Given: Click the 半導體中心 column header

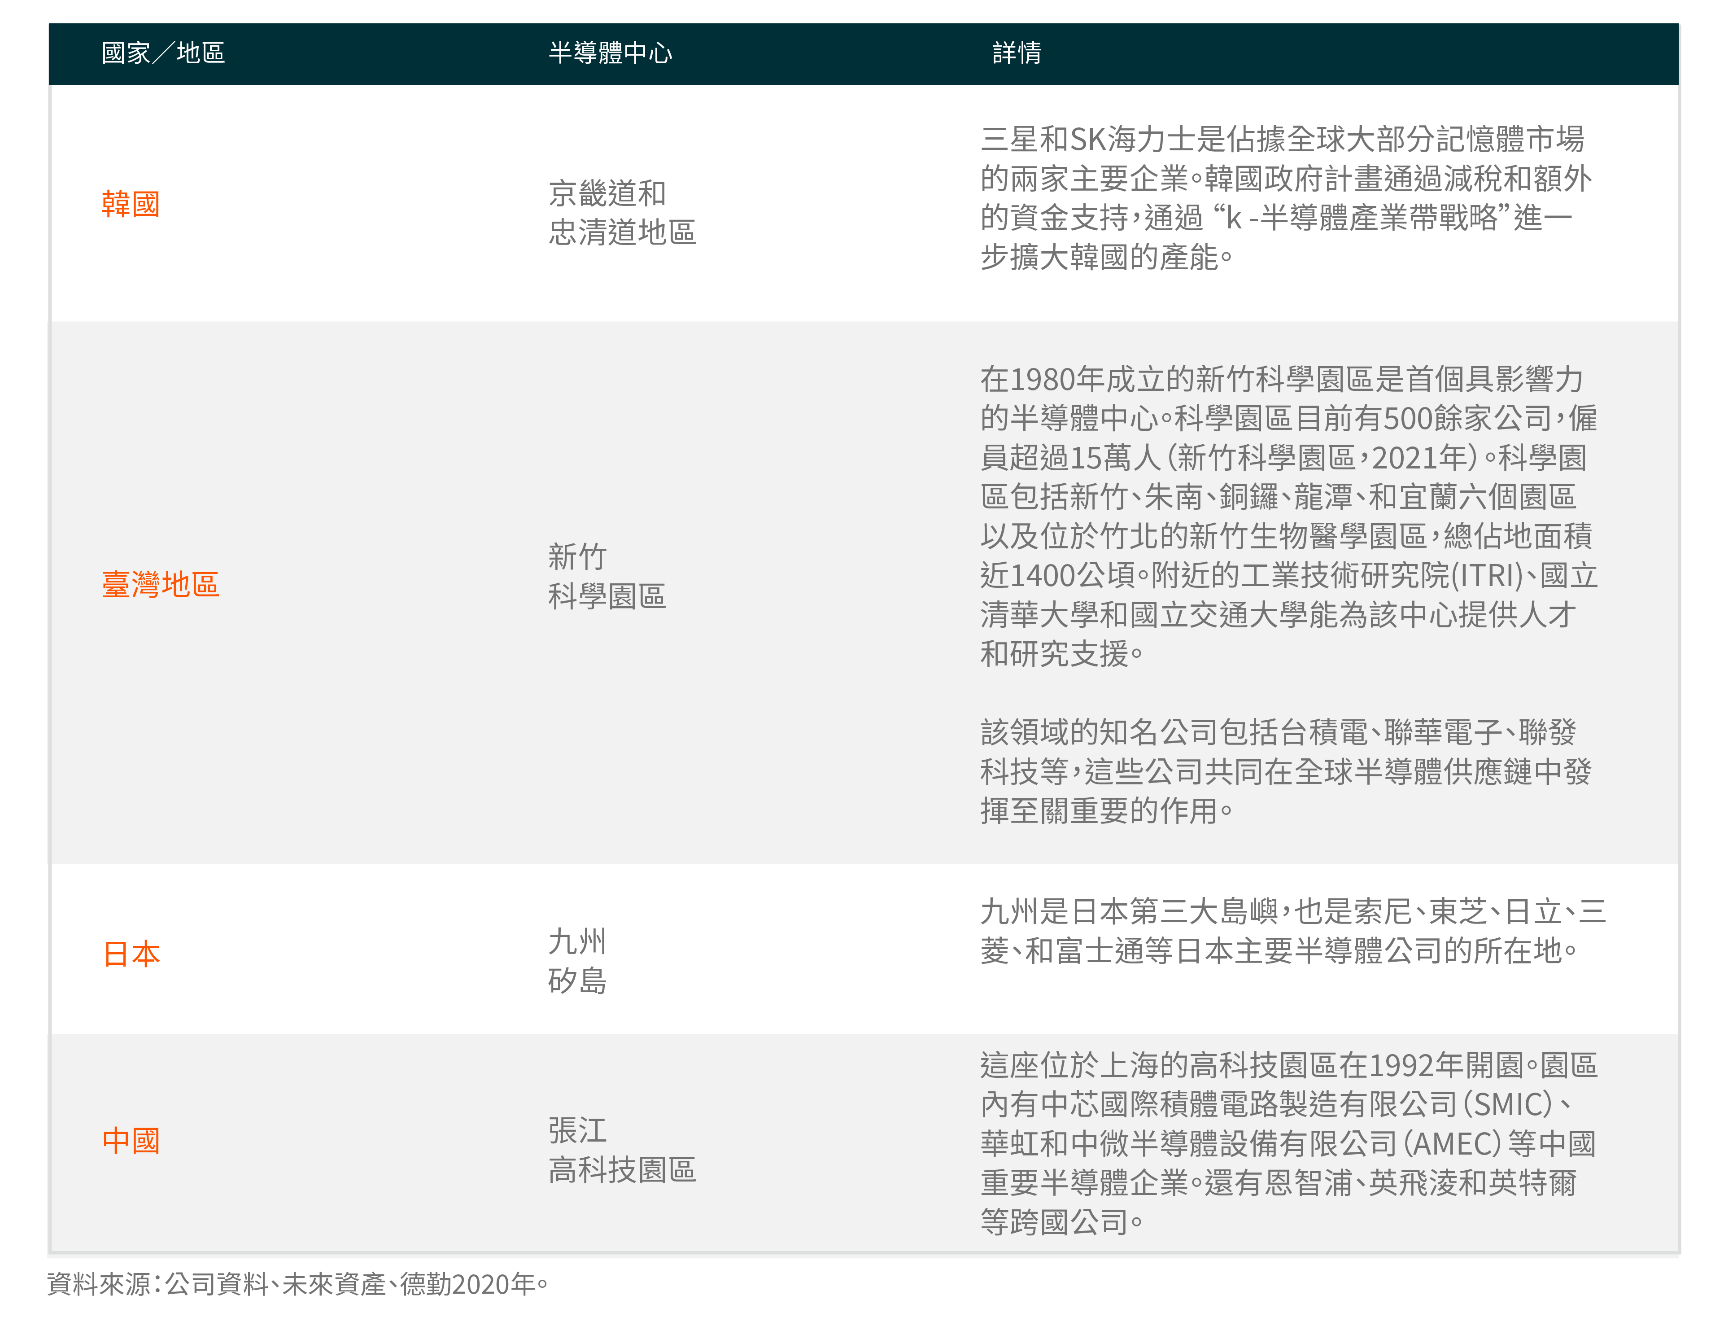Looking at the screenshot, I should pyautogui.click(x=610, y=53).
